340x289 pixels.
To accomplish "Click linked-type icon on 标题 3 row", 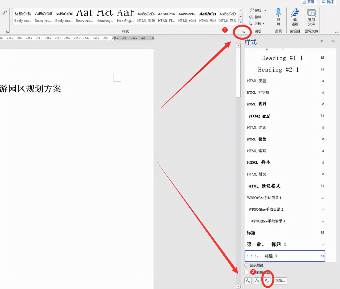I will pos(322,256).
